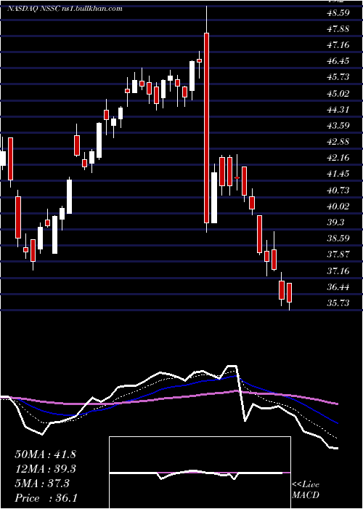Click the 44.31 price axis label
Image resolution: width=363 pixels, height=509 pixels.
(338, 109)
